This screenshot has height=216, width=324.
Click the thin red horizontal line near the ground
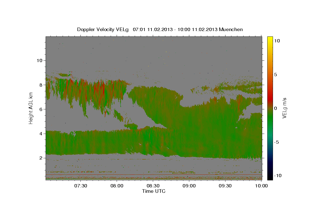(x=154, y=175)
